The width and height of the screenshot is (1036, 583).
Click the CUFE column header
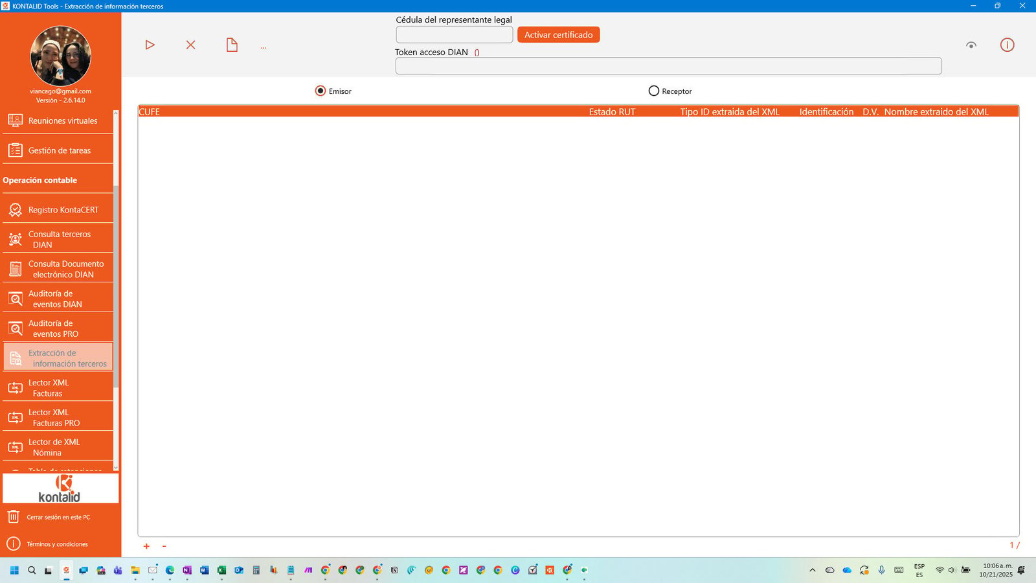149,111
